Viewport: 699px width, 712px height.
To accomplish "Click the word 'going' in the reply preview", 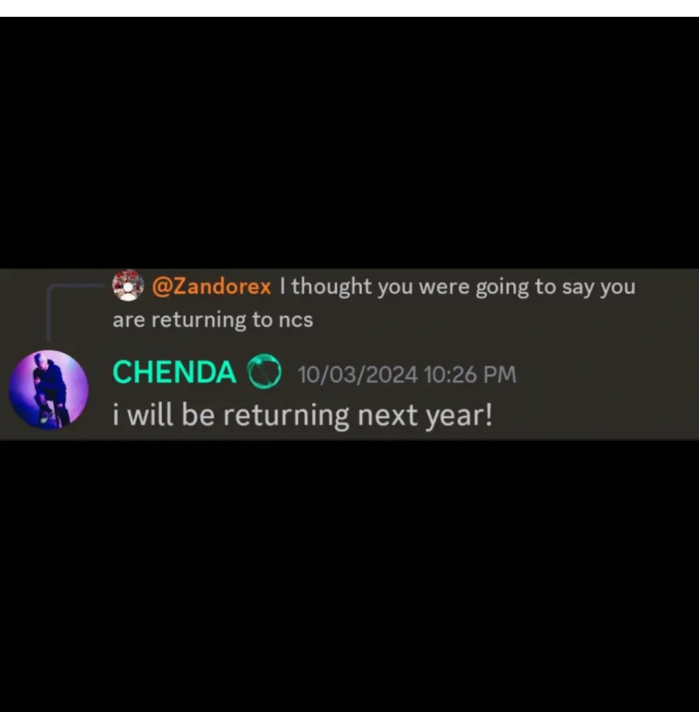I will tap(502, 288).
